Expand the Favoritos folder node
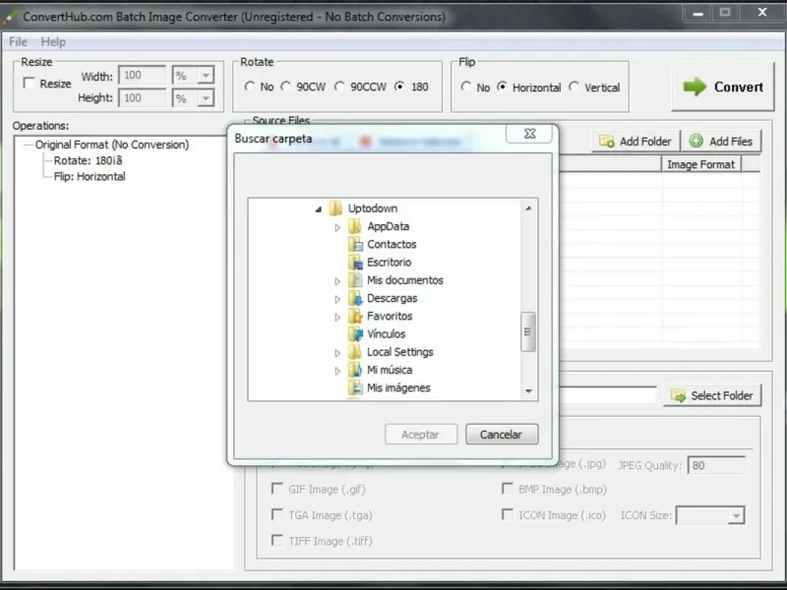The width and height of the screenshot is (787, 590). [337, 317]
